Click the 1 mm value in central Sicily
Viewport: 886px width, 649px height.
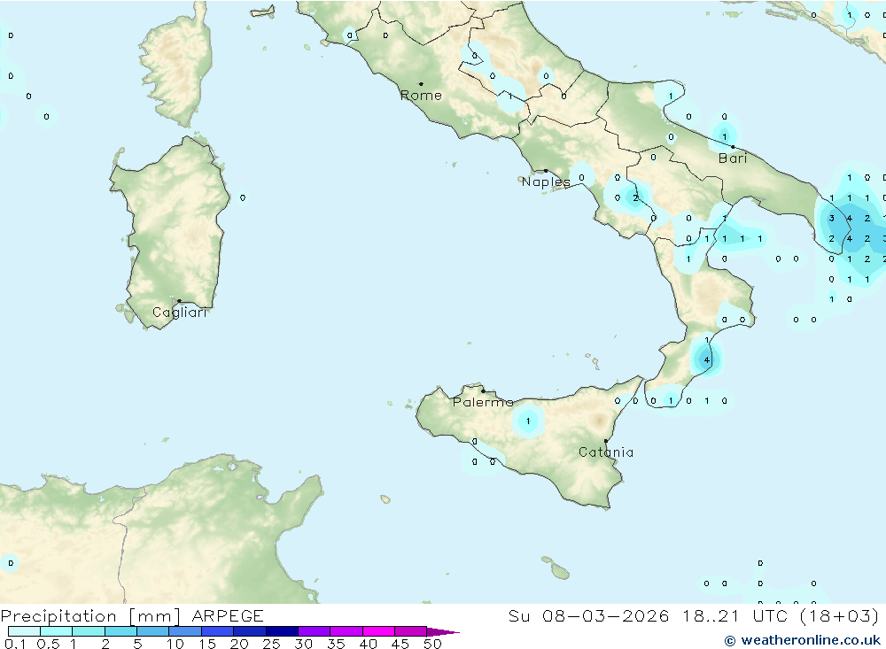[528, 421]
